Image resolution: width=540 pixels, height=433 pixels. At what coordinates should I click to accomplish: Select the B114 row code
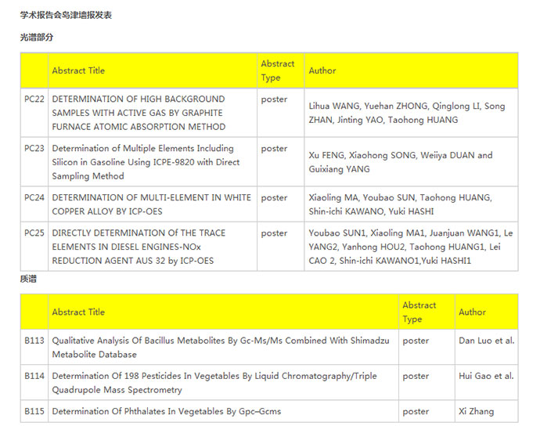click(34, 376)
